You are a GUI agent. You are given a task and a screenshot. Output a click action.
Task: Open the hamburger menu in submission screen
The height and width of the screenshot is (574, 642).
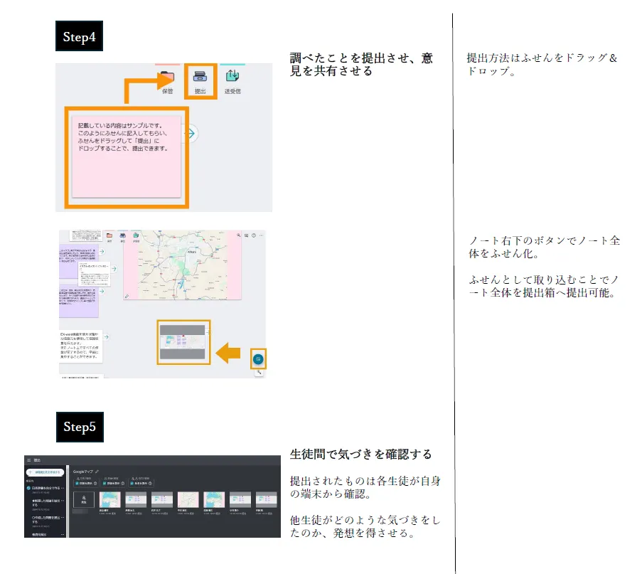click(x=29, y=461)
